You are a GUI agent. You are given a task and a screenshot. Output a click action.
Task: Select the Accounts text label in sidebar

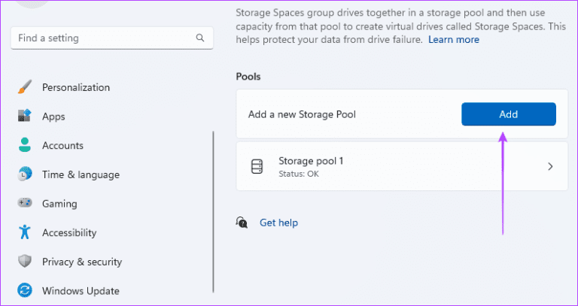tap(62, 145)
